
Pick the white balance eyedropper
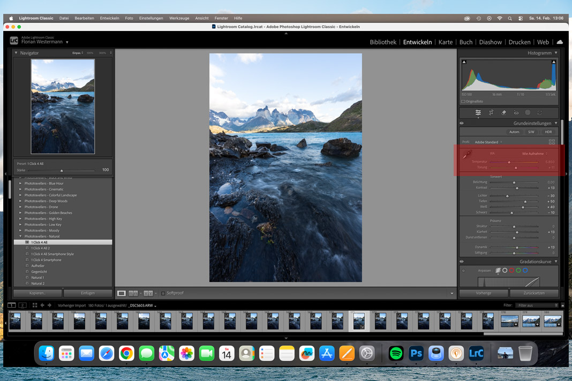[467, 155]
